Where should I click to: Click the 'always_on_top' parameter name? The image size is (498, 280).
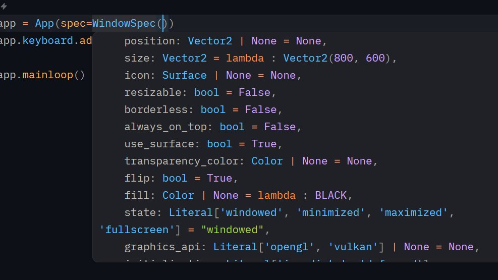click(x=165, y=127)
